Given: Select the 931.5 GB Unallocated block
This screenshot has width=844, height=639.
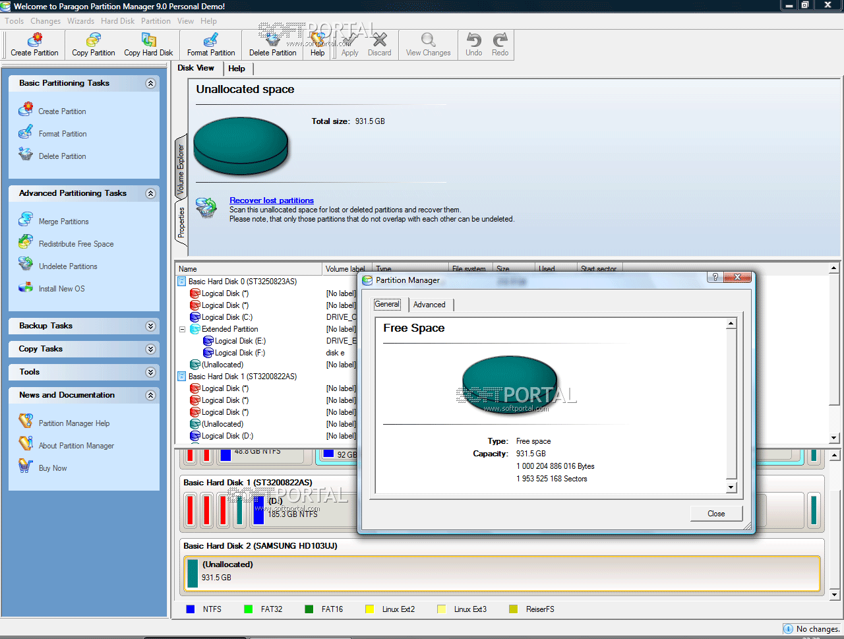Looking at the screenshot, I should click(x=502, y=574).
